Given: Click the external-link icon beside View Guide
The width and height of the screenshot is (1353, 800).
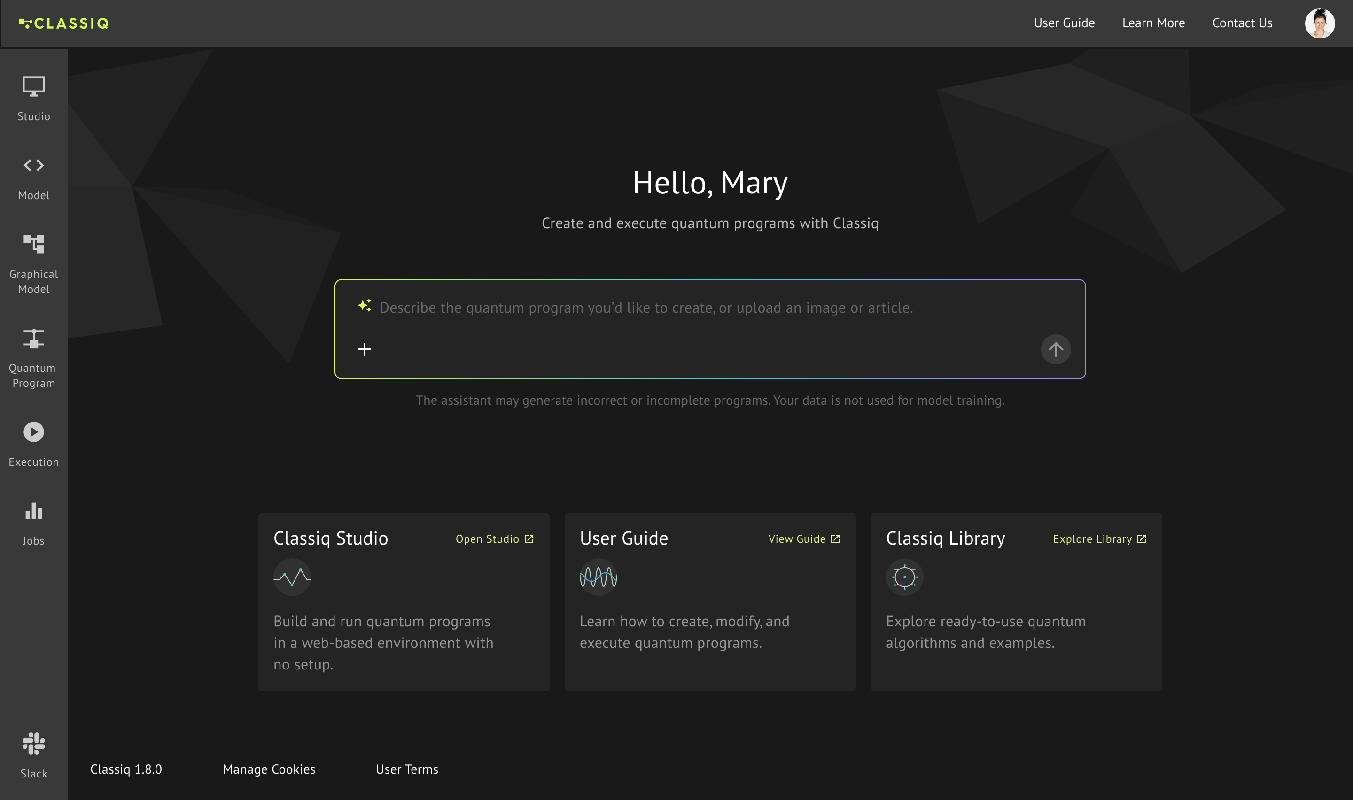Looking at the screenshot, I should (835, 539).
